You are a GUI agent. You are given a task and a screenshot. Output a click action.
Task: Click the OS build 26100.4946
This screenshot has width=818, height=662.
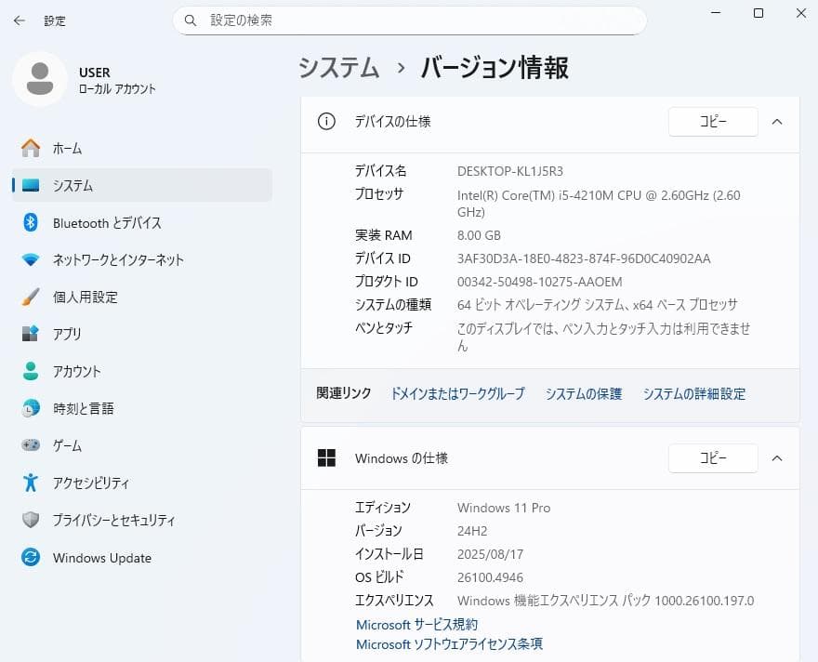(x=490, y=577)
